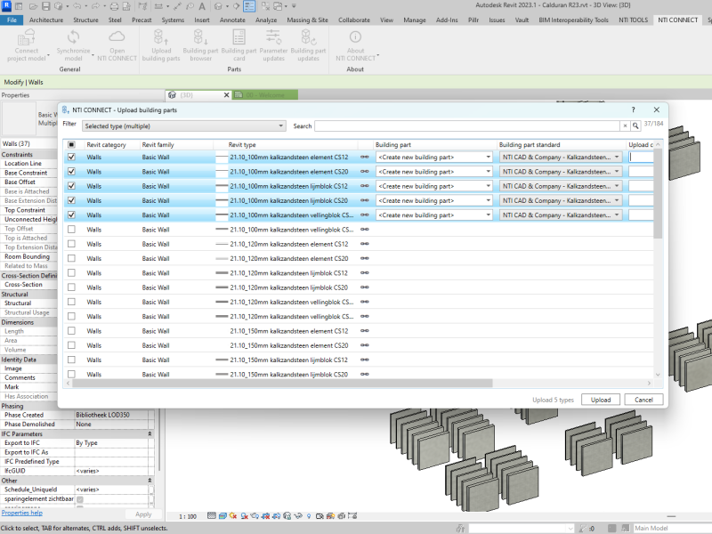This screenshot has width=712, height=534.
Task: Click the Upload field for 100mm element CS12
Action: [x=641, y=158]
